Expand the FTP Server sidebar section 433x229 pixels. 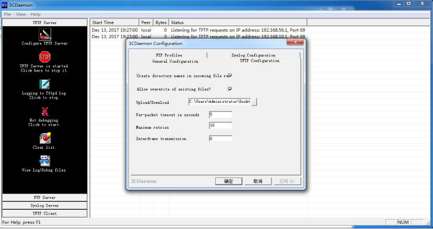[45, 198]
